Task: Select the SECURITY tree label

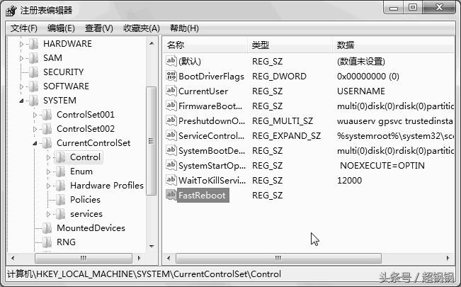Action: [x=64, y=72]
